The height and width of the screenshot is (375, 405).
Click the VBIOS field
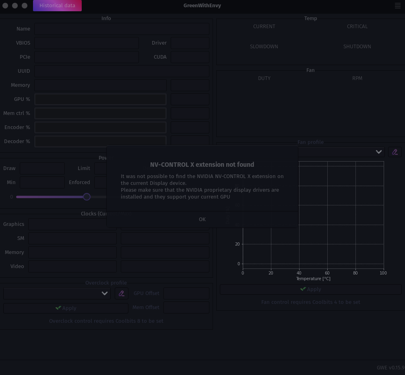[x=87, y=43]
